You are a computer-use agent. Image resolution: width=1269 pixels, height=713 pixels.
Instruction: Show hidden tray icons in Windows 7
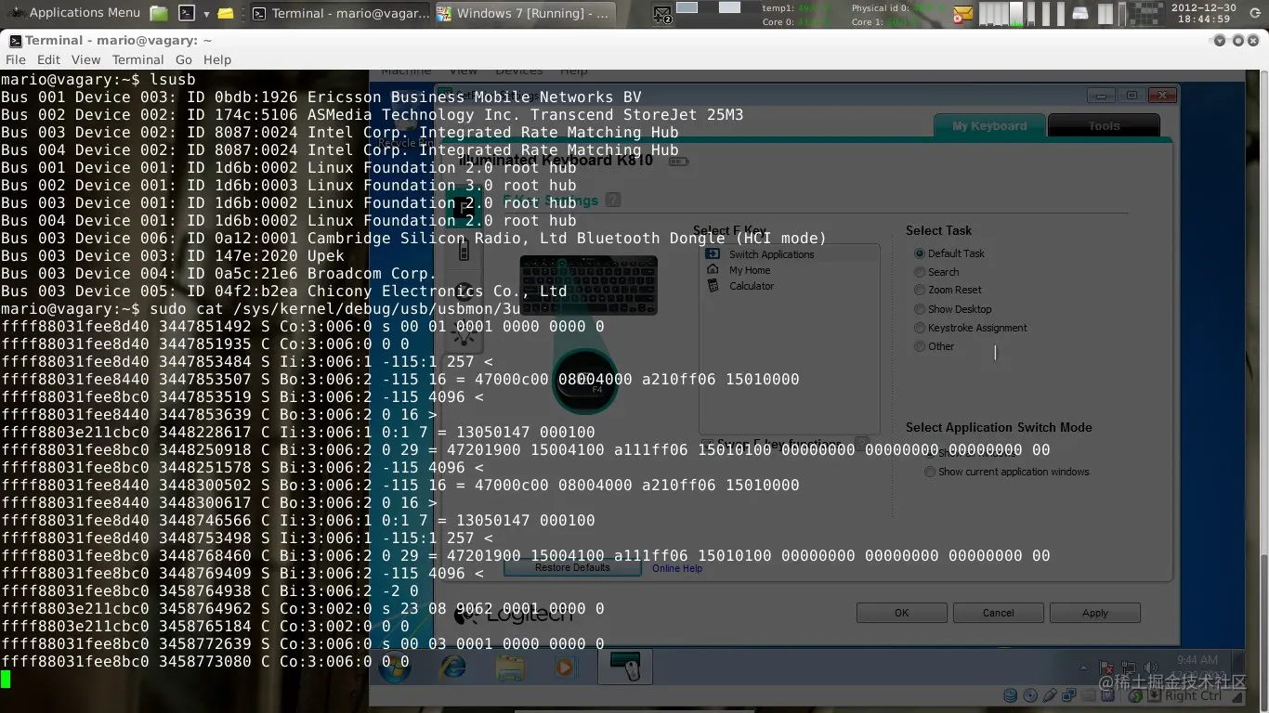(x=1084, y=668)
